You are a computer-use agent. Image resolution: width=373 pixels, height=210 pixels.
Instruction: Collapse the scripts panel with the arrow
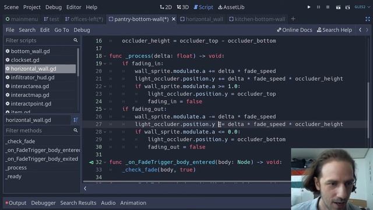click(85, 188)
